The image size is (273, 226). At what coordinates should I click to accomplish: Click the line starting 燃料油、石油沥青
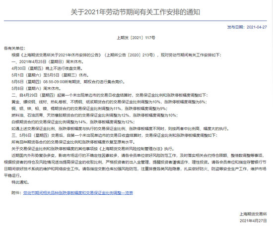(94, 115)
